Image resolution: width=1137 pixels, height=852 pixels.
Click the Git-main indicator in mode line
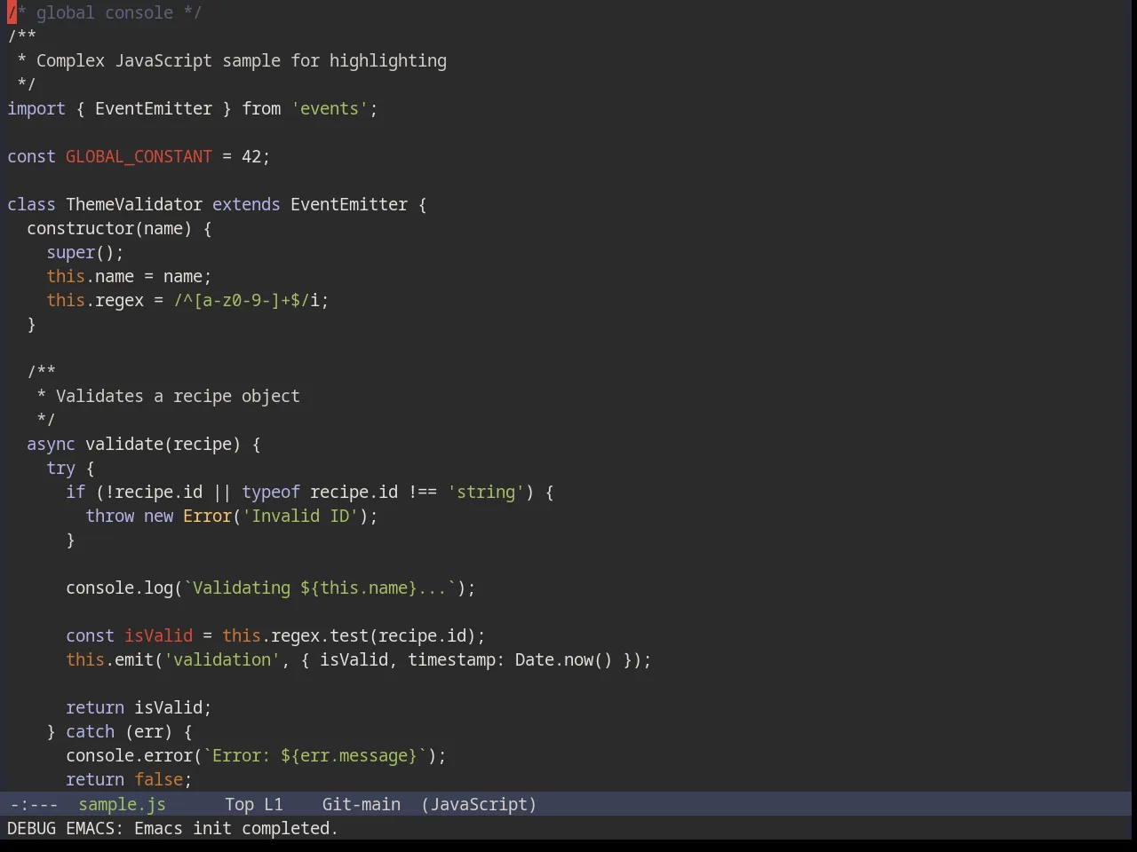click(361, 804)
